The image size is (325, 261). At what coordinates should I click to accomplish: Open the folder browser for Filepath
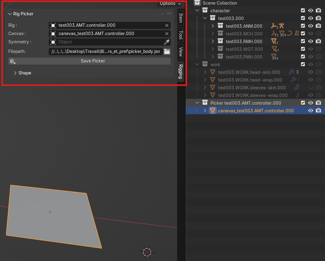[x=167, y=51]
